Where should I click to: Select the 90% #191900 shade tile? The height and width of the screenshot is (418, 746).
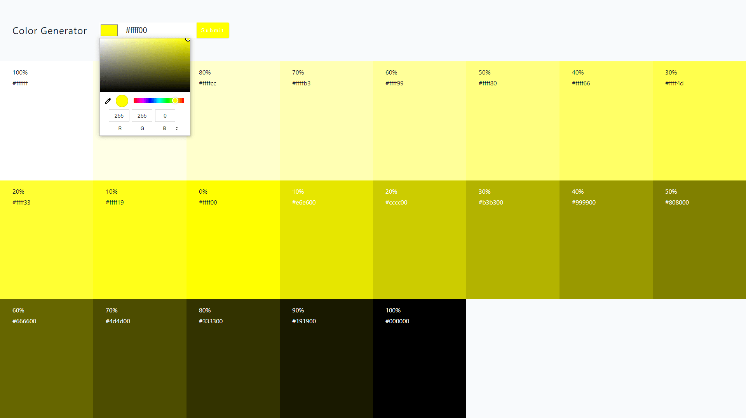point(326,359)
